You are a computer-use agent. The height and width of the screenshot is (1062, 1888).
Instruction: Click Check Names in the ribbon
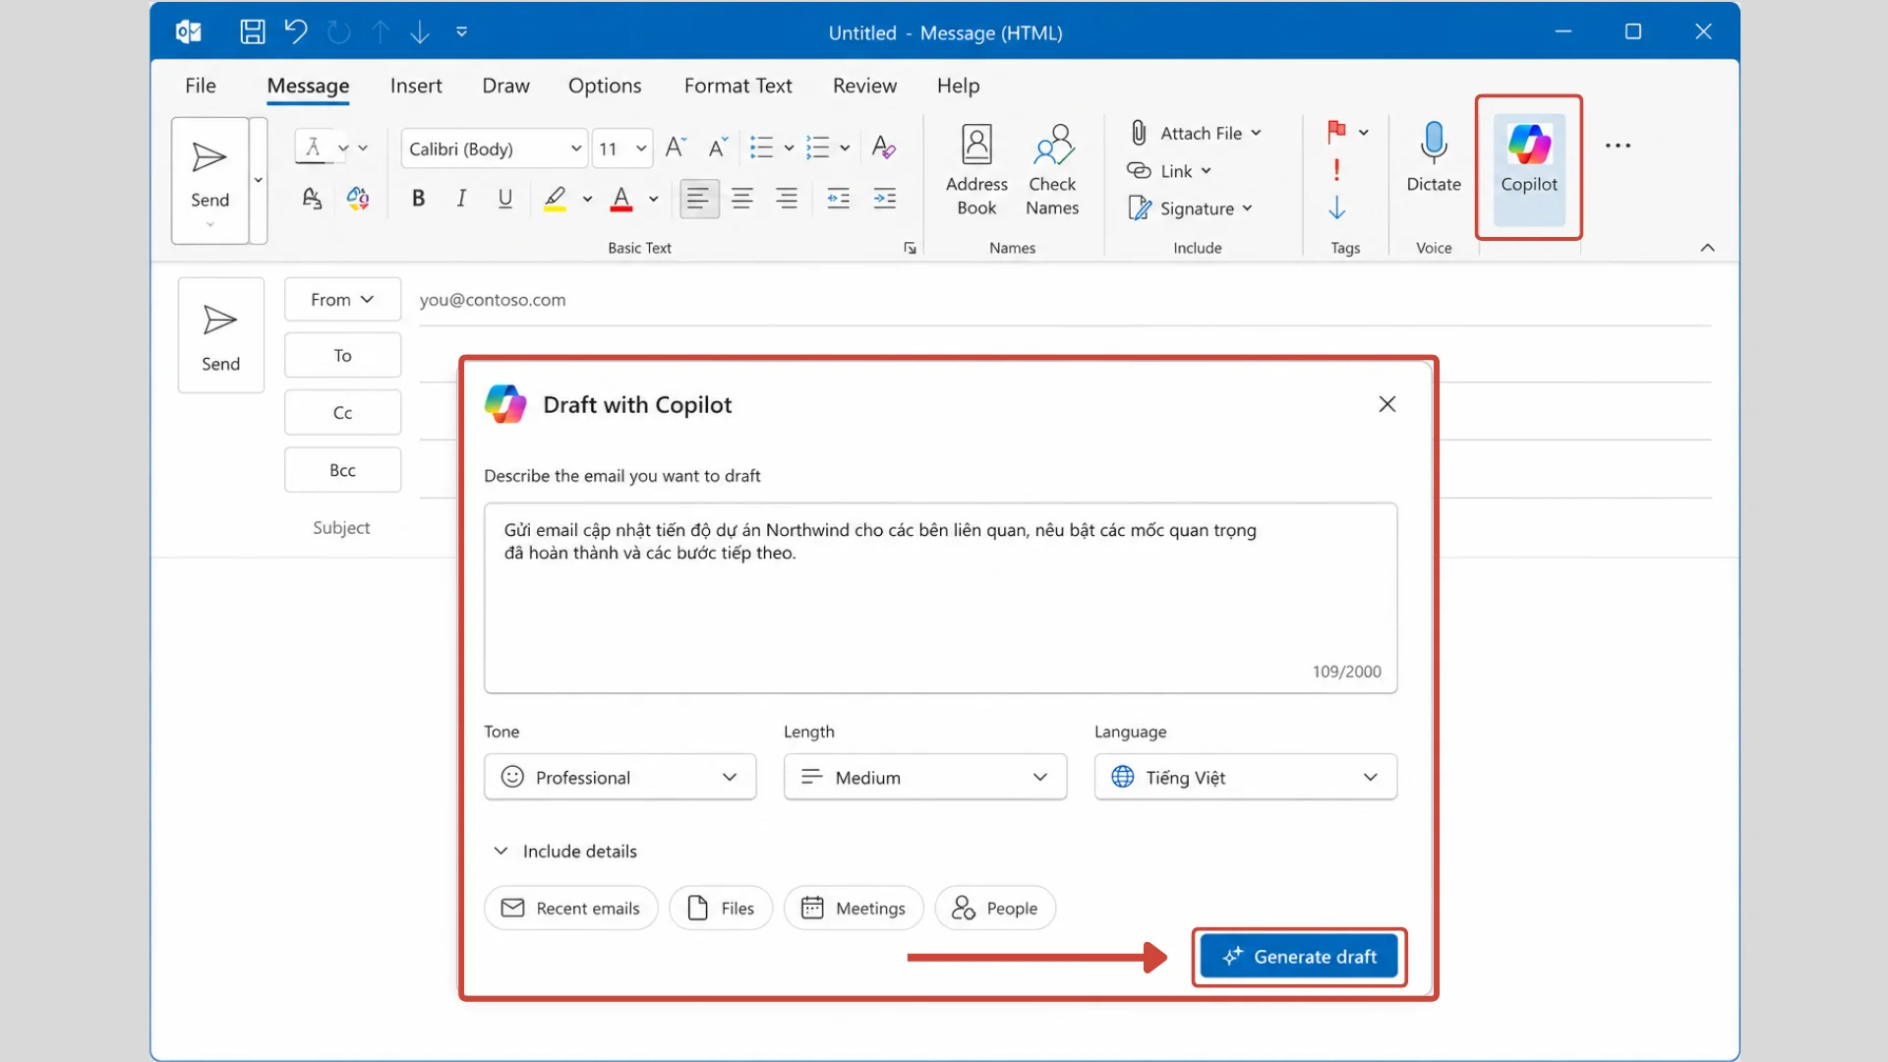[1052, 170]
